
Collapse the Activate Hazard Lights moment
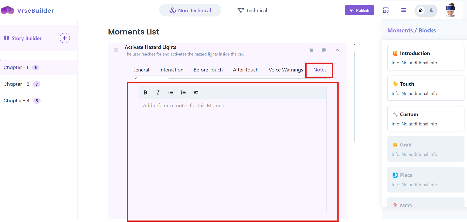coord(337,50)
